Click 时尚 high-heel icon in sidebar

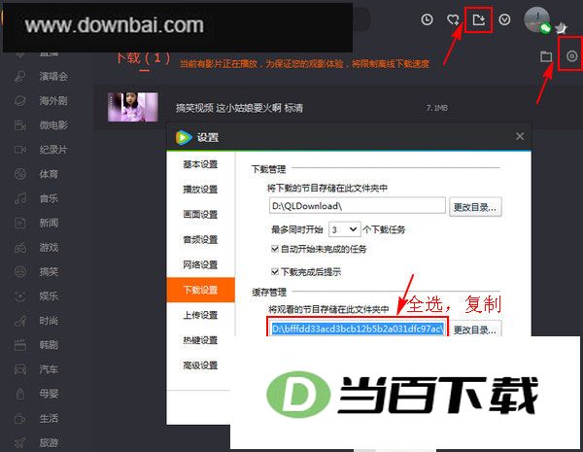point(20,321)
